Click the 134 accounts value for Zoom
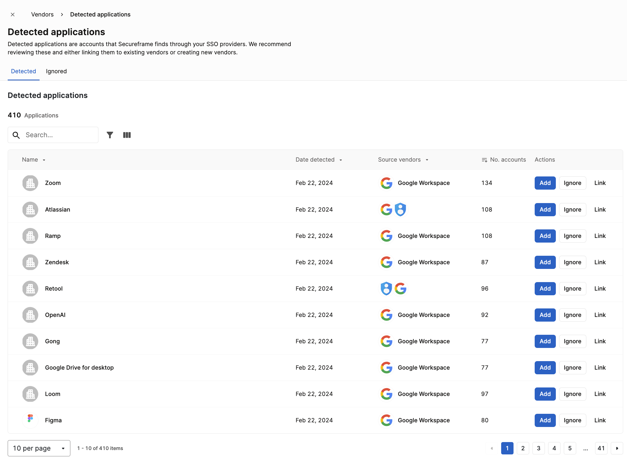Screen dimensions: 627x461 click(486, 183)
